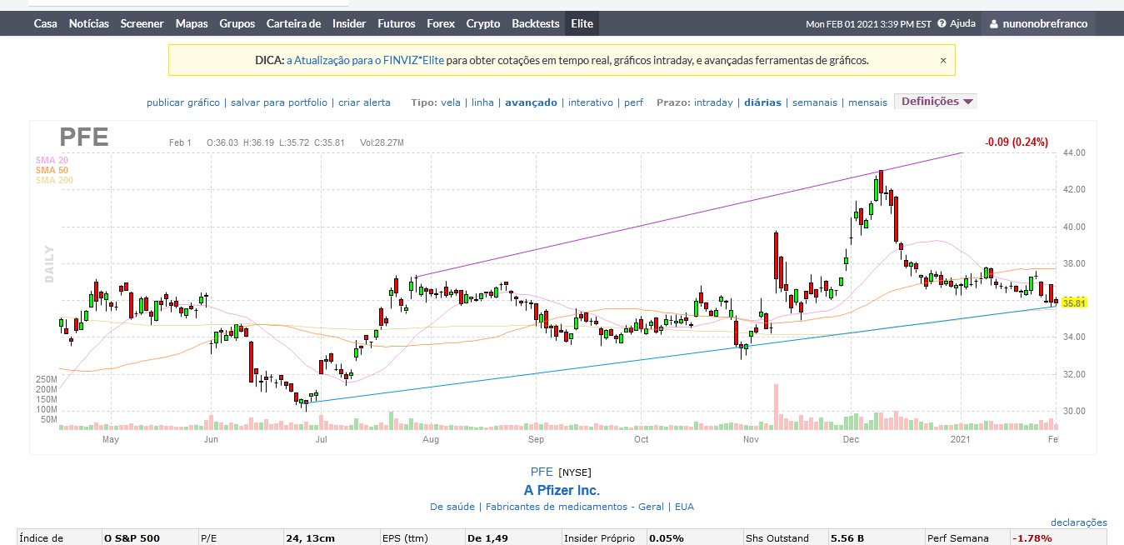
Task: Click the Vol:28.27M readout
Action: pyautogui.click(x=382, y=143)
